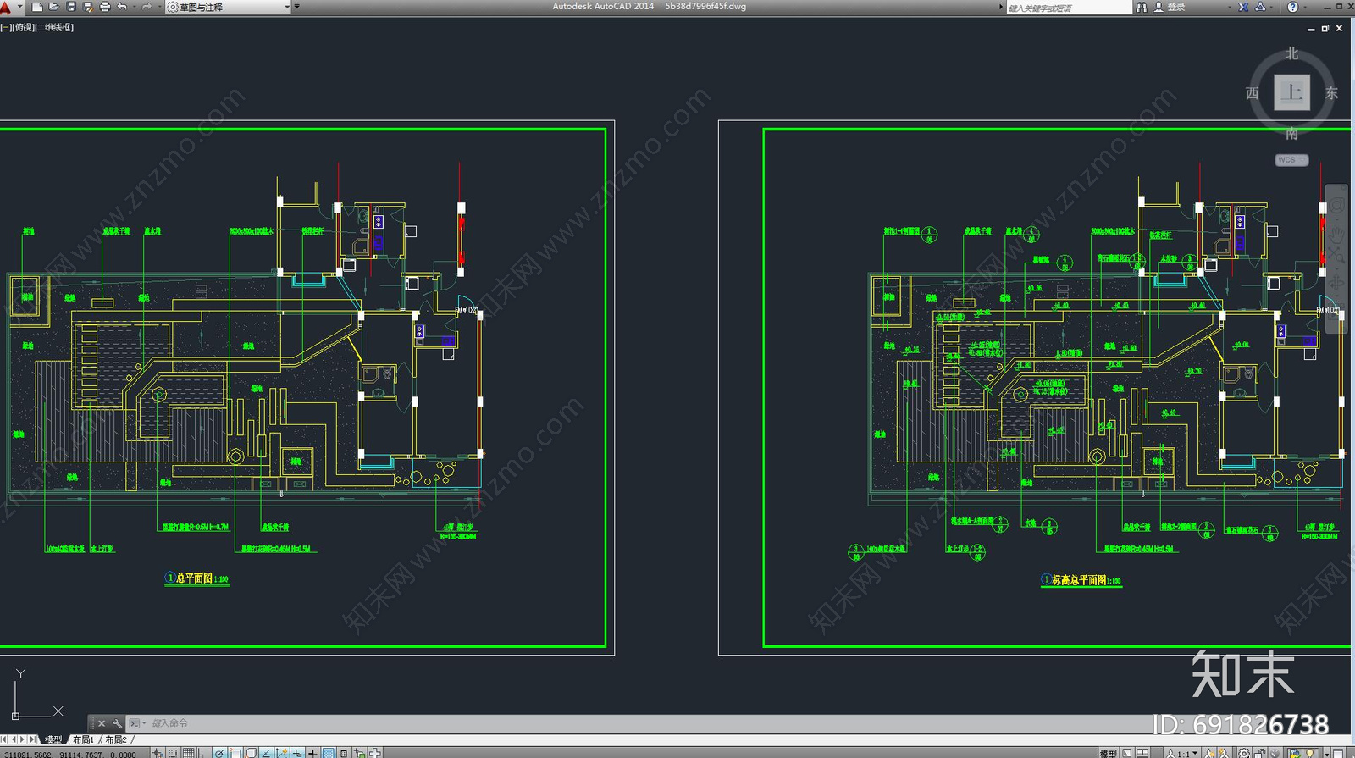This screenshot has height=758, width=1355.
Task: Open the [二维线框] visual style menu
Action: (54, 27)
